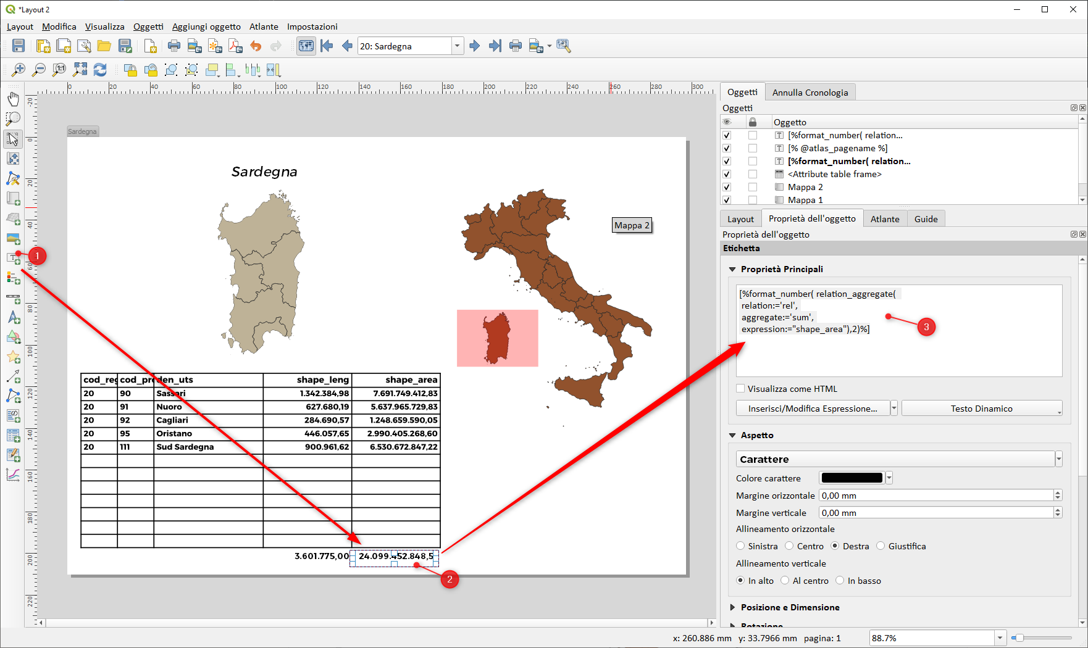
Task: Open the atlas feature dropdown Sardegna
Action: pos(457,46)
